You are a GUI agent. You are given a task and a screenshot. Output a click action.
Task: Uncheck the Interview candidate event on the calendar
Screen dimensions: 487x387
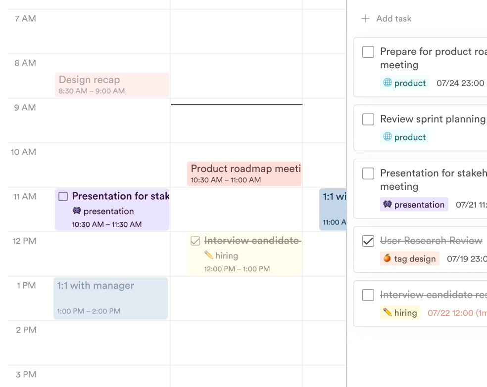click(x=195, y=241)
